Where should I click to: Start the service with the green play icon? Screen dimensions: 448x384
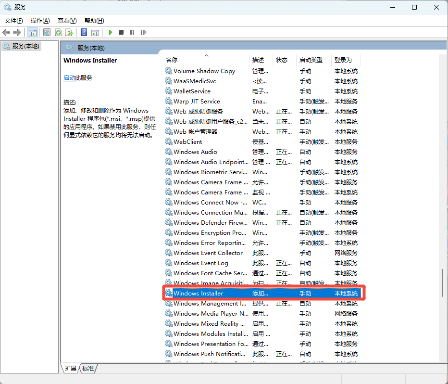click(111, 32)
